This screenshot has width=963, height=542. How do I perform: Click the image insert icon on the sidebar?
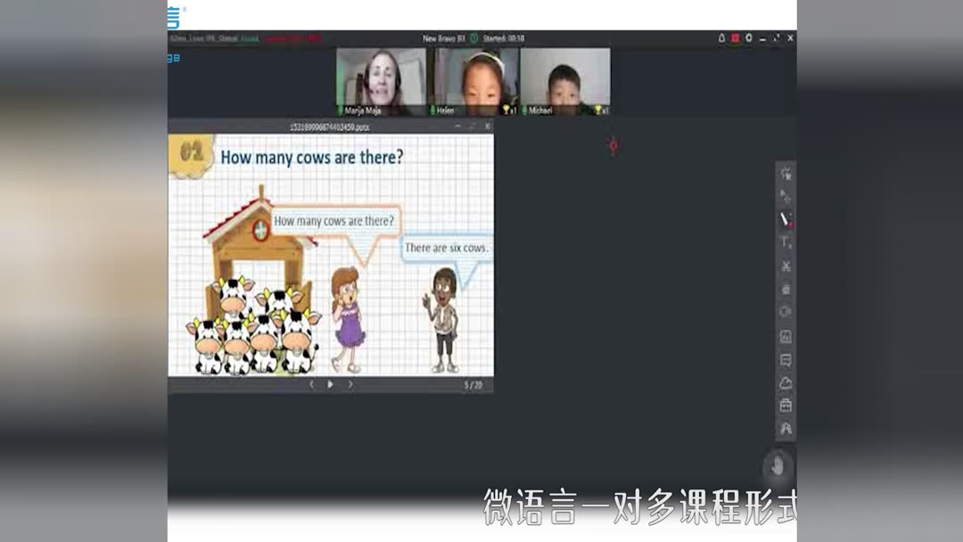(785, 336)
